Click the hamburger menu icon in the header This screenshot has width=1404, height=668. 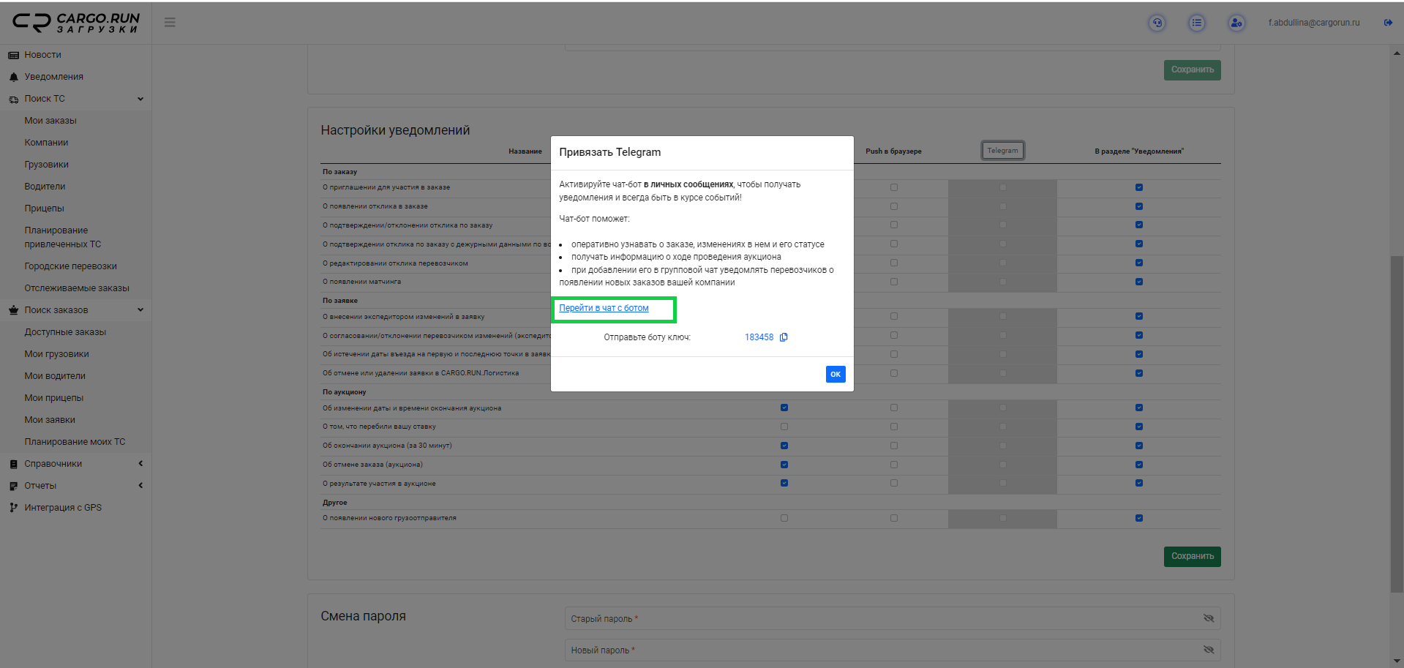tap(170, 23)
